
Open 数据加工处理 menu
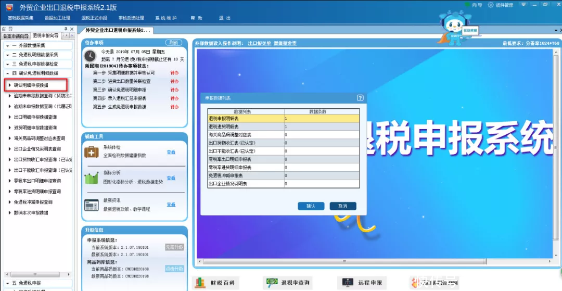(57, 18)
